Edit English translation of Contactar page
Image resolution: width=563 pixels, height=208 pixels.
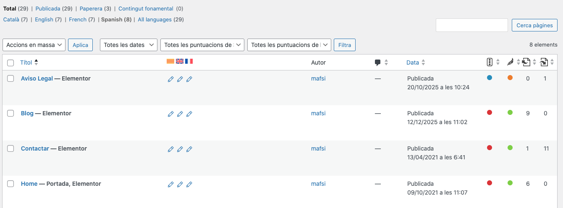180,149
